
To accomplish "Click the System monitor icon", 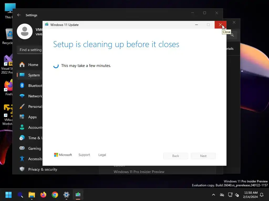I will point(22,75).
